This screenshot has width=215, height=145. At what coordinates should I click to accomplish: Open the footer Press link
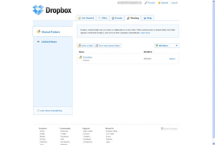(108, 136)
